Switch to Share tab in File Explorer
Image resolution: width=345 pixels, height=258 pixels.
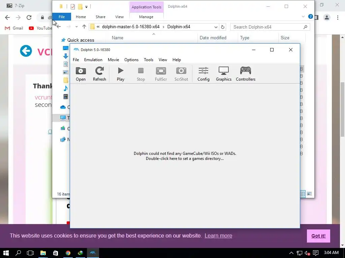pyautogui.click(x=100, y=17)
